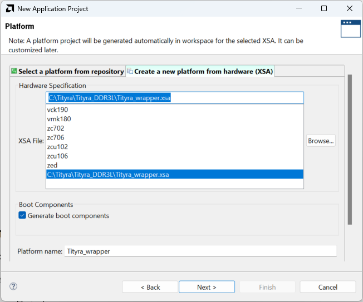This screenshot has height=302, width=363.
Task: Click the Next button
Action: pyautogui.click(x=206, y=287)
